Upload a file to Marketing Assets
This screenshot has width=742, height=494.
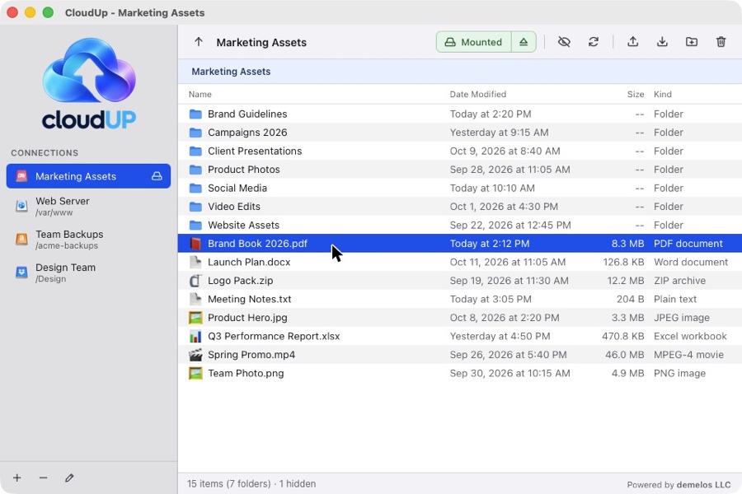(632, 42)
